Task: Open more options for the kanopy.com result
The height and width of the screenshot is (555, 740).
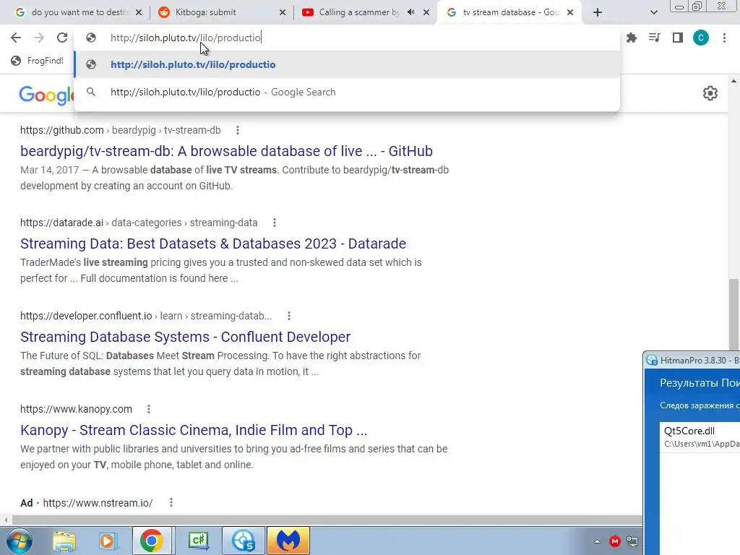Action: [x=149, y=409]
